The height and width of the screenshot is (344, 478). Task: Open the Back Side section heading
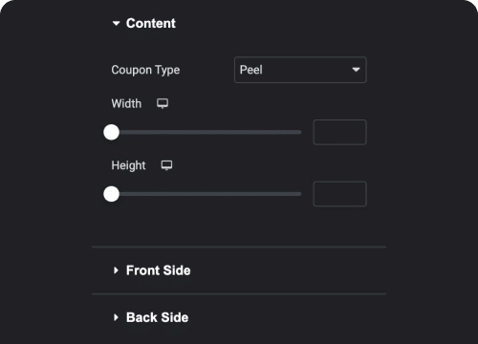point(157,317)
